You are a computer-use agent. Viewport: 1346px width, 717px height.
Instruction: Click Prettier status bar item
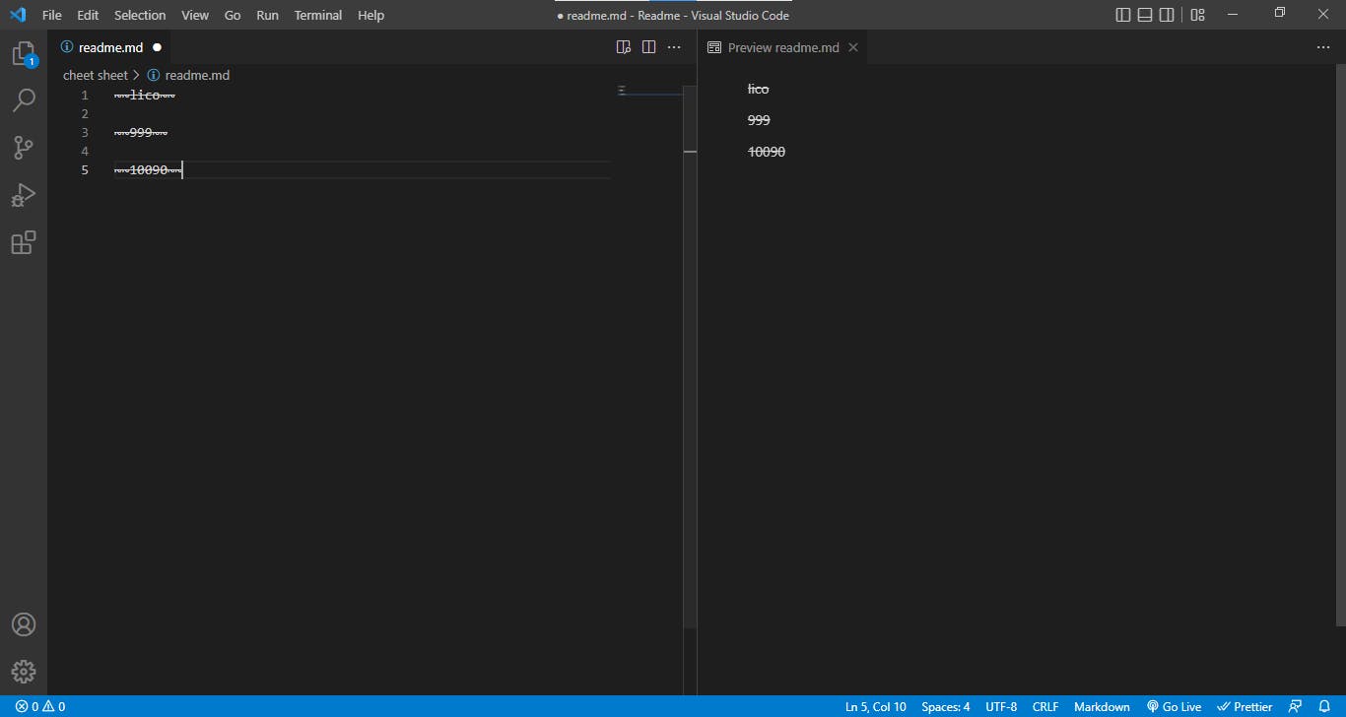[x=1245, y=706]
